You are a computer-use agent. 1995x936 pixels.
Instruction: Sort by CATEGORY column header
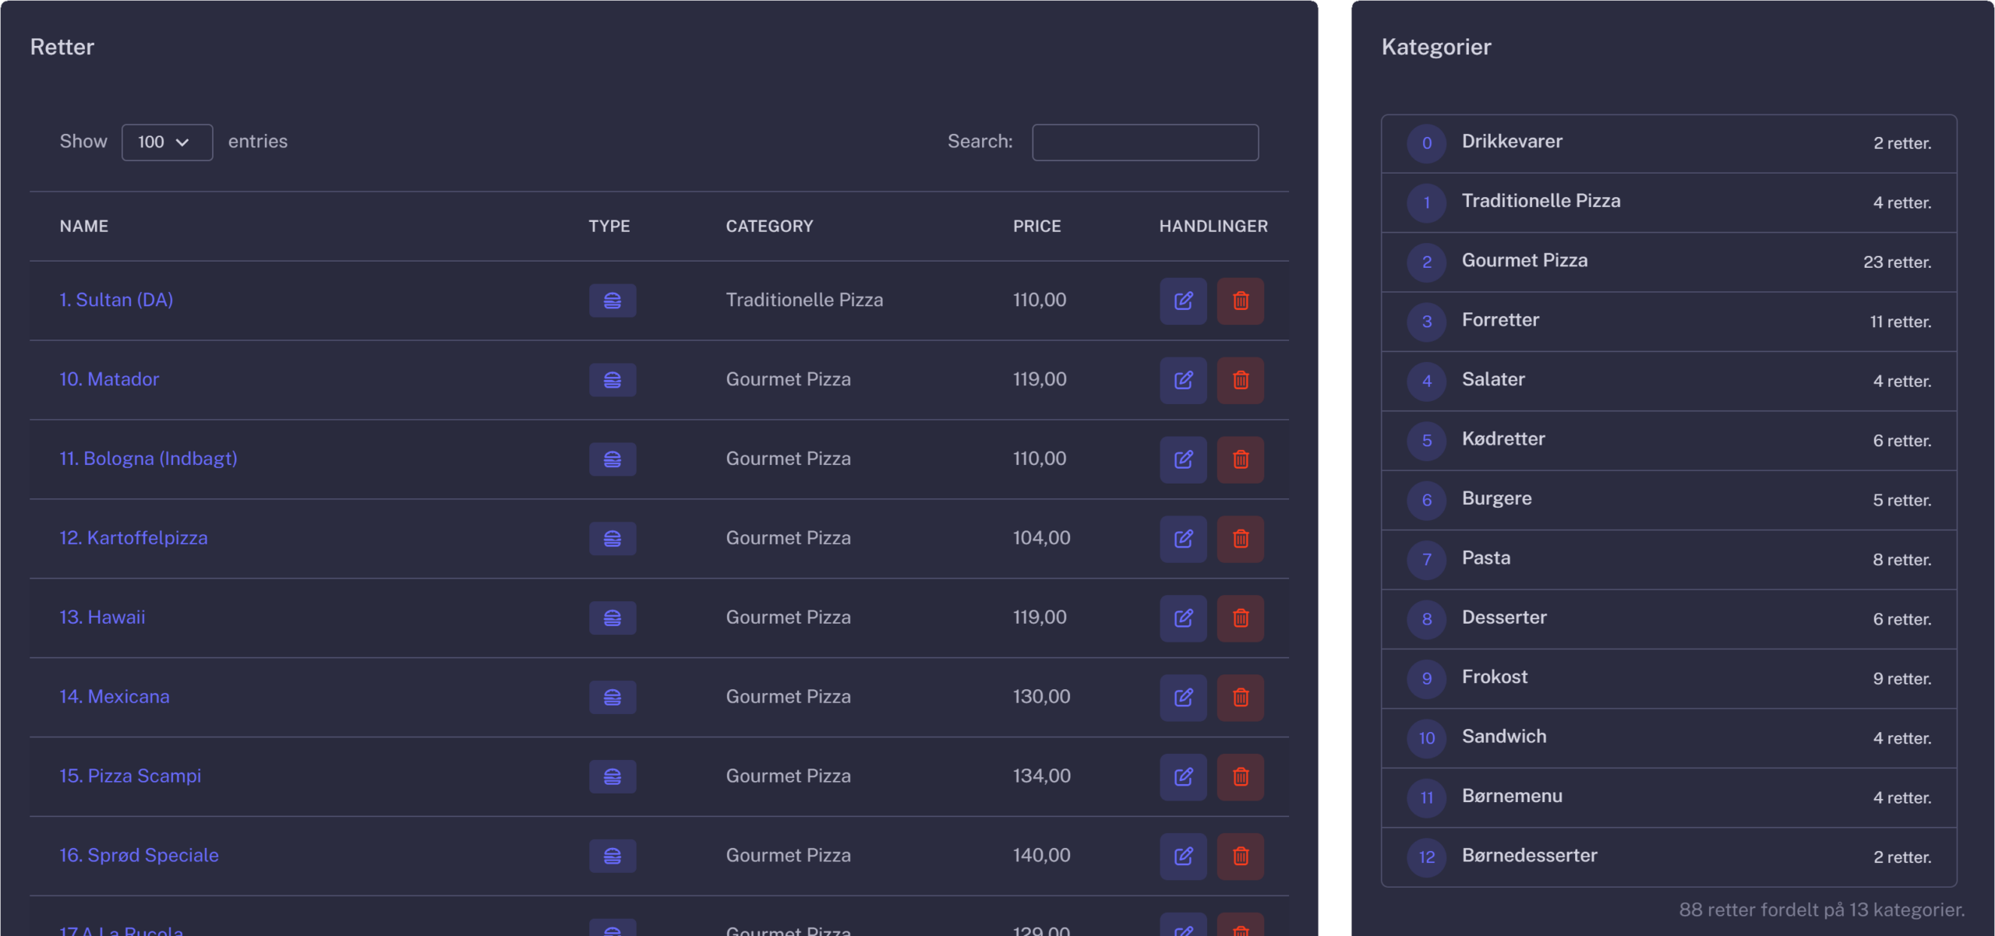tap(769, 227)
